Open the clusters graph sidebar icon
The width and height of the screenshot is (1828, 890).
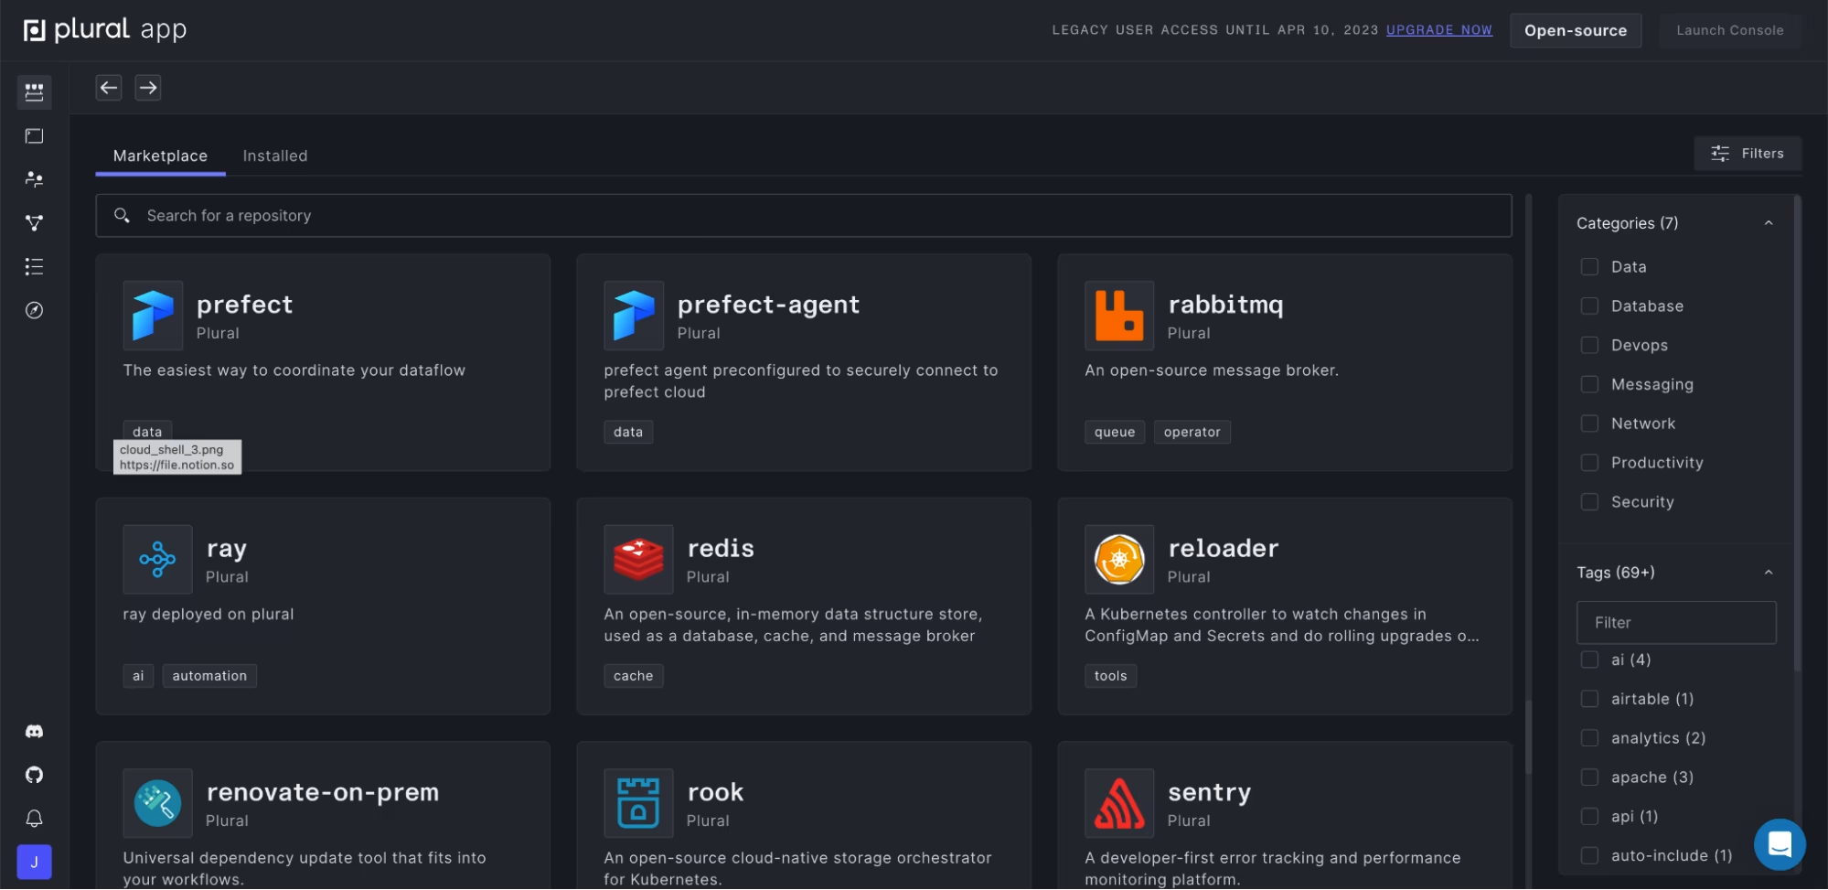point(34,223)
